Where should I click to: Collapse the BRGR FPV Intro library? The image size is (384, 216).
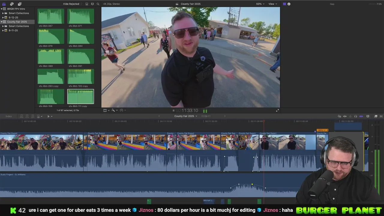1,9
